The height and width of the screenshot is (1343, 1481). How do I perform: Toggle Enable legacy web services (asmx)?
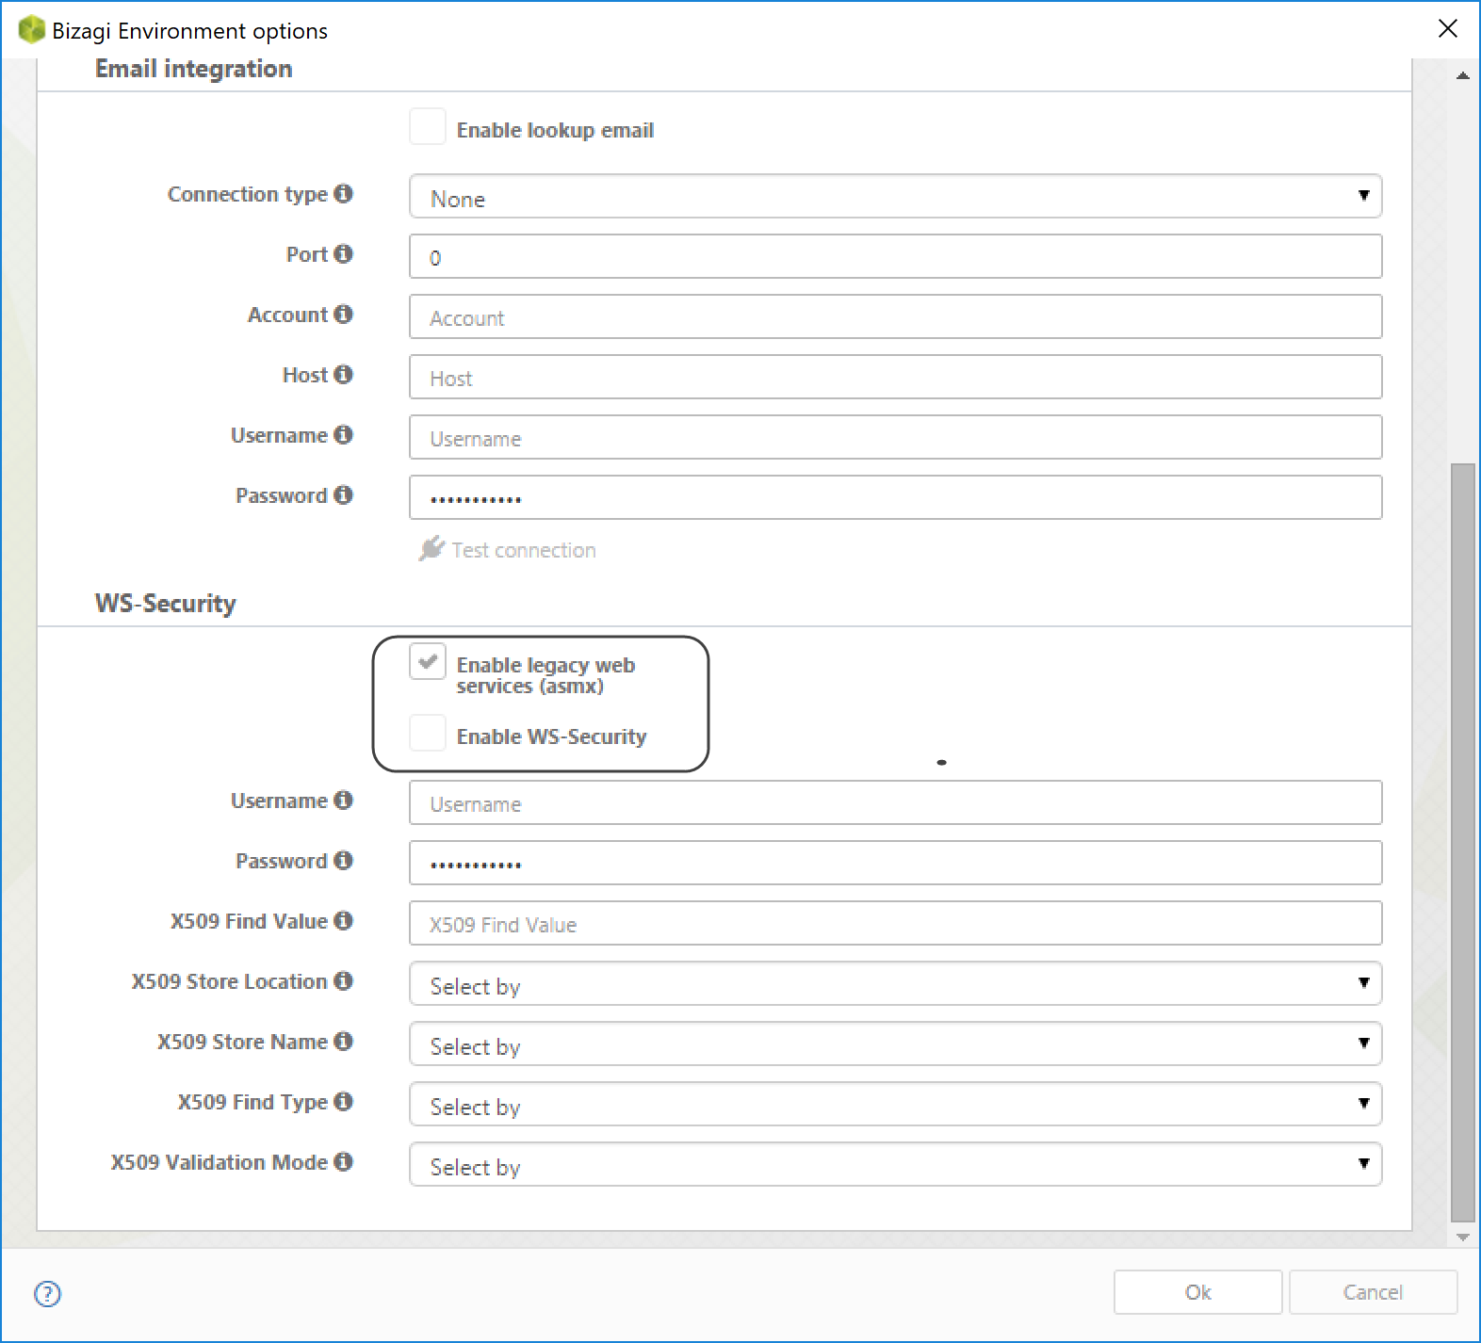pyautogui.click(x=428, y=662)
